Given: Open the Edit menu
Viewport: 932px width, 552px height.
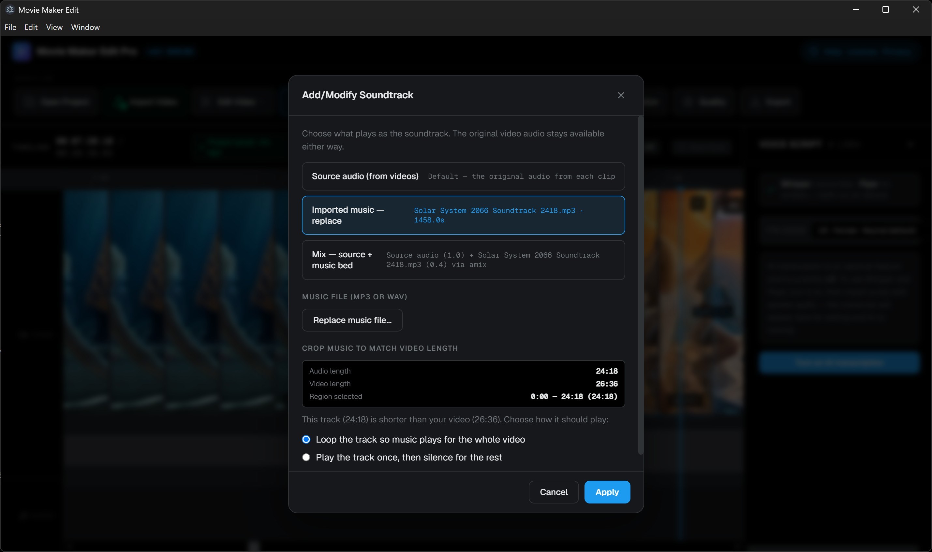Looking at the screenshot, I should pyautogui.click(x=31, y=27).
